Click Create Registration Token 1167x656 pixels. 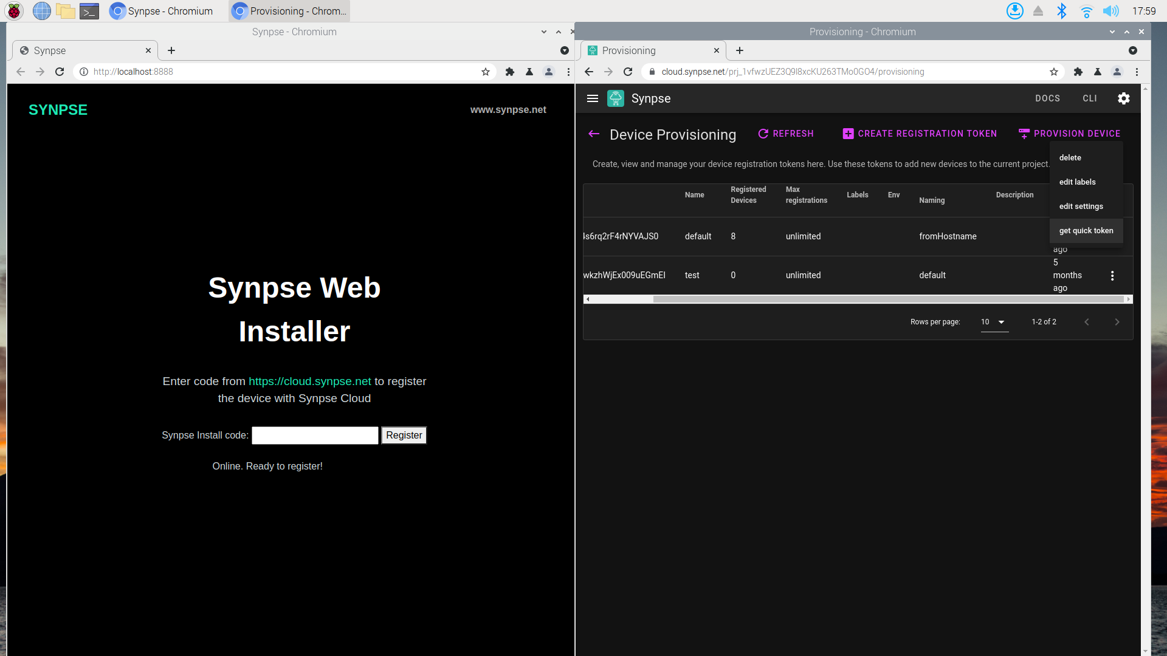click(x=920, y=134)
